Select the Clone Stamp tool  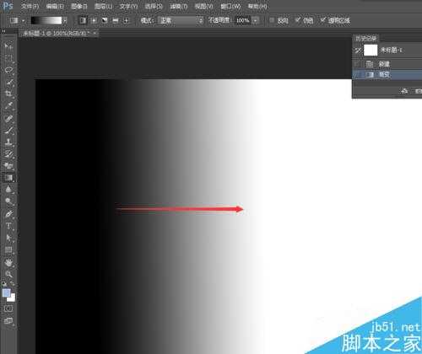pyautogui.click(x=8, y=142)
